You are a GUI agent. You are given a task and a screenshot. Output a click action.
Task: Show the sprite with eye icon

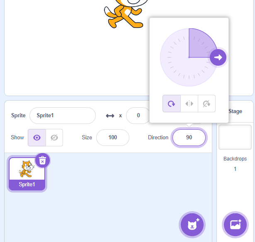click(37, 138)
